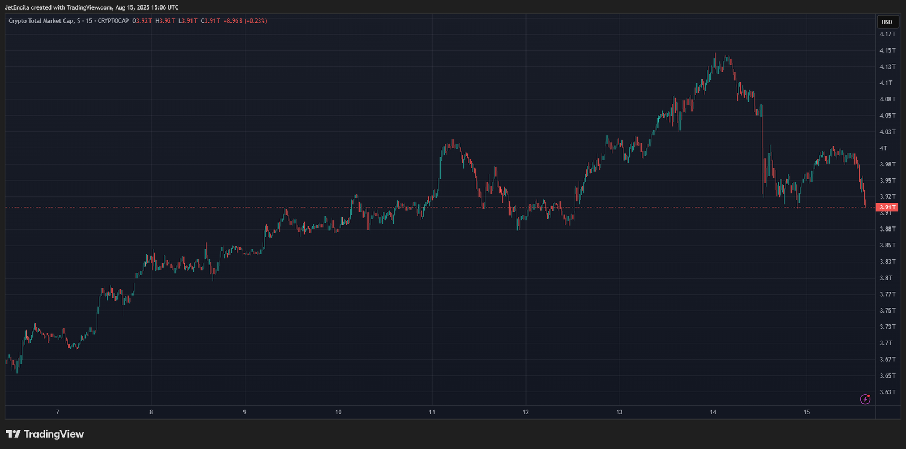Click the 4T level on price axis
906x449 pixels.
click(x=883, y=148)
